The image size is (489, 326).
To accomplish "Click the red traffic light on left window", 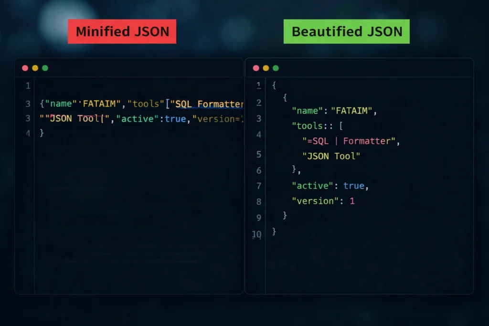I will (25, 68).
